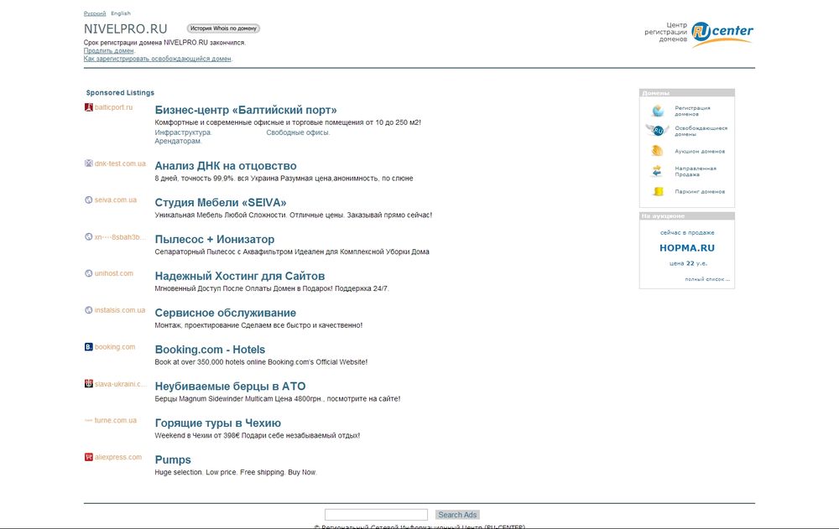Open the Неубиваемые берцы в АТО listing
The image size is (839, 529).
(x=230, y=386)
